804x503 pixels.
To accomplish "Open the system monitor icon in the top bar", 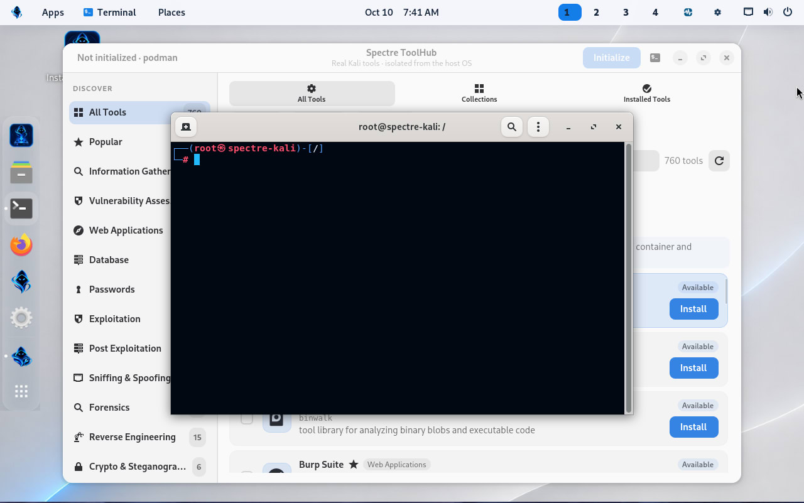I will pyautogui.click(x=688, y=12).
